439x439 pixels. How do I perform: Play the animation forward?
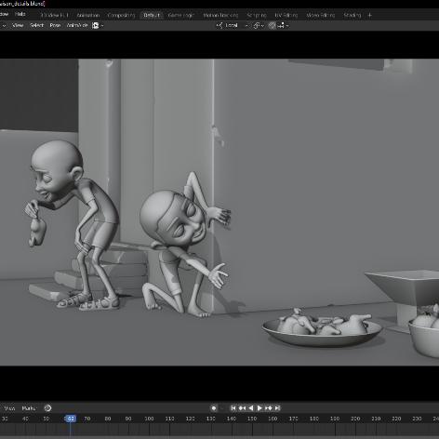(259, 408)
